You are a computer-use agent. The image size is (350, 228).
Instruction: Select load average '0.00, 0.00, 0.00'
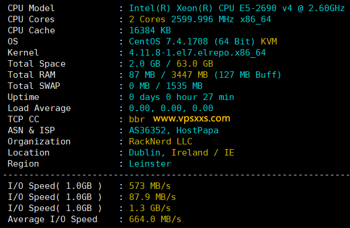(171, 108)
